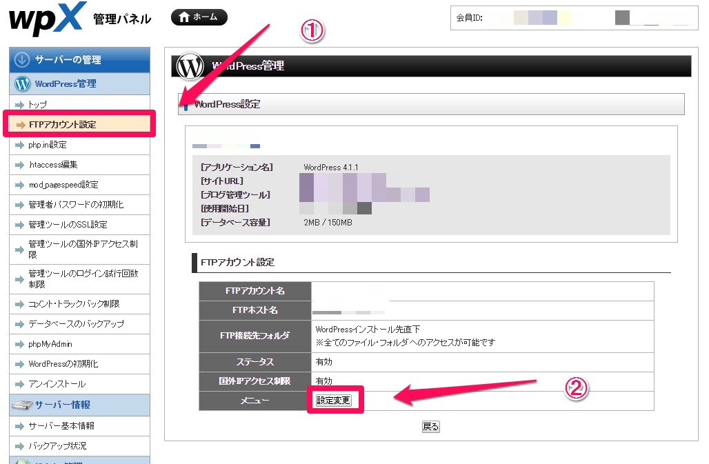This screenshot has height=464, width=709.
Task: Open php.ini設定 in the sidebar
Action: (79, 145)
